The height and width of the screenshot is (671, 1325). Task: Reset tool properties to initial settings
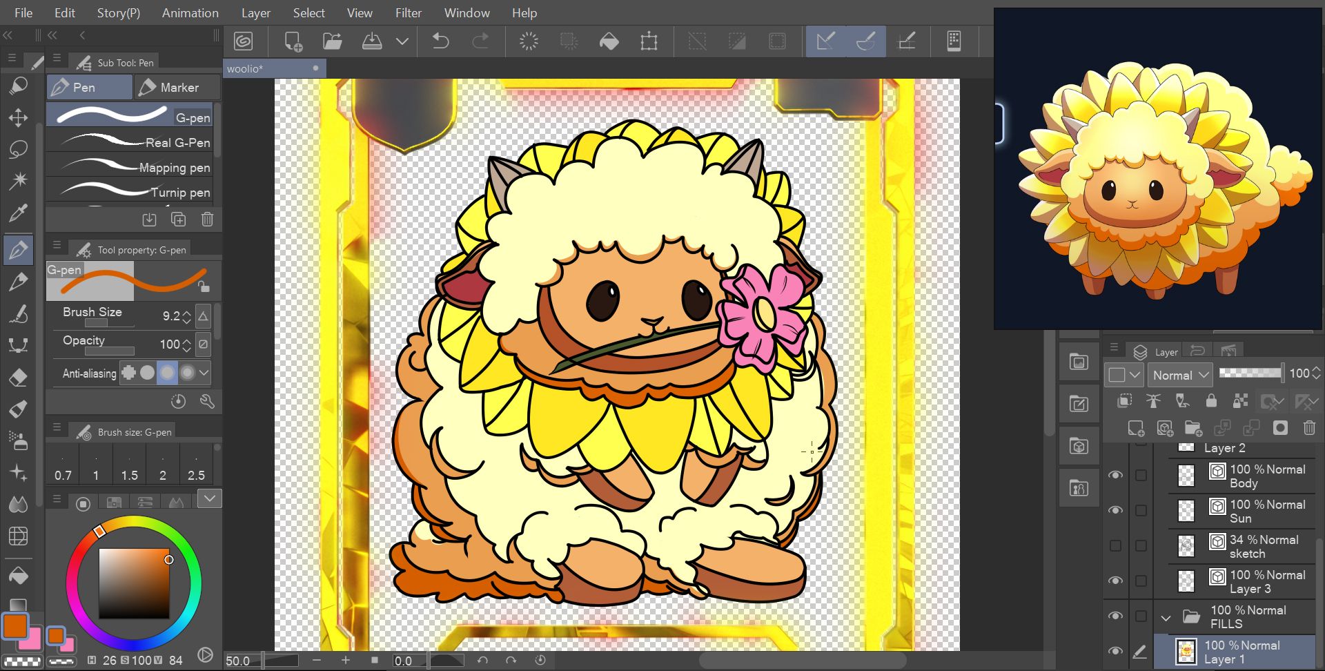[178, 401]
